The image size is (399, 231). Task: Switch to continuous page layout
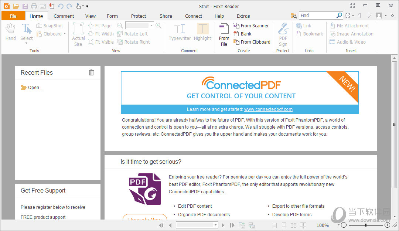pos(284,225)
